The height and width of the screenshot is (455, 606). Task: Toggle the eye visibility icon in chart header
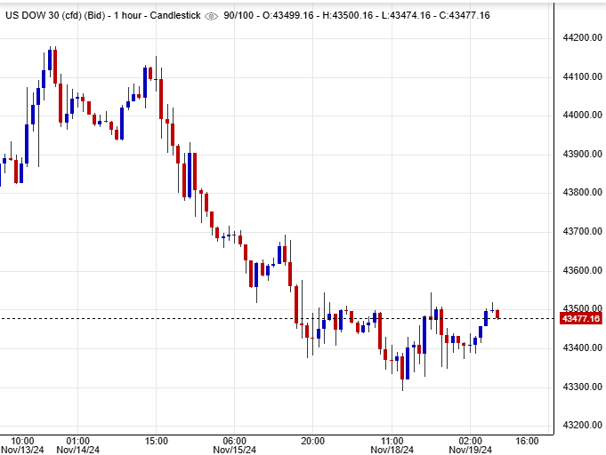pyautogui.click(x=211, y=17)
